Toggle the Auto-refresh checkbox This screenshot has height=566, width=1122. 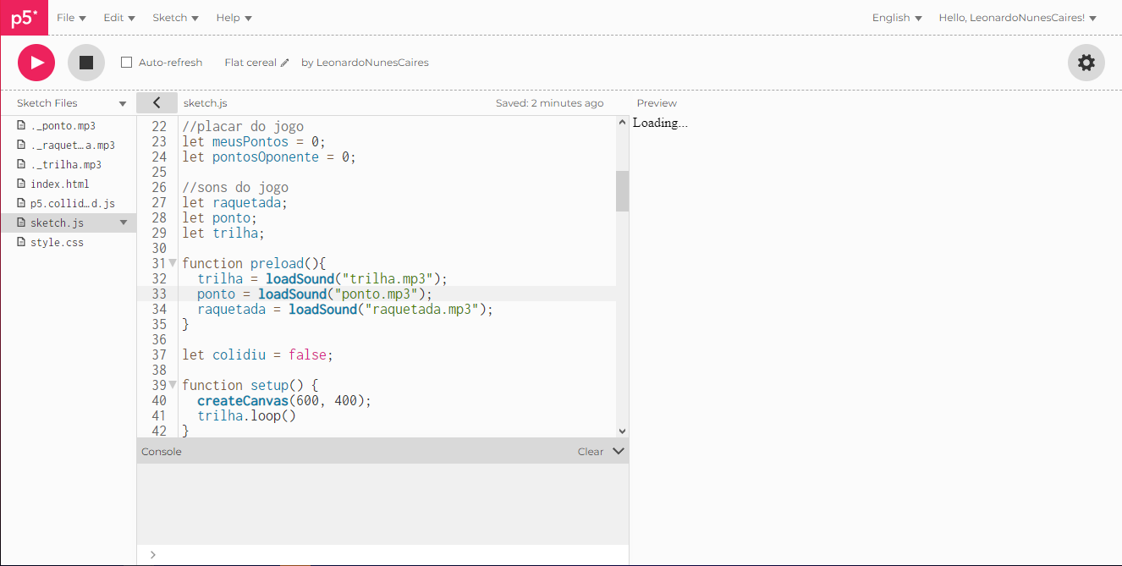pos(127,63)
